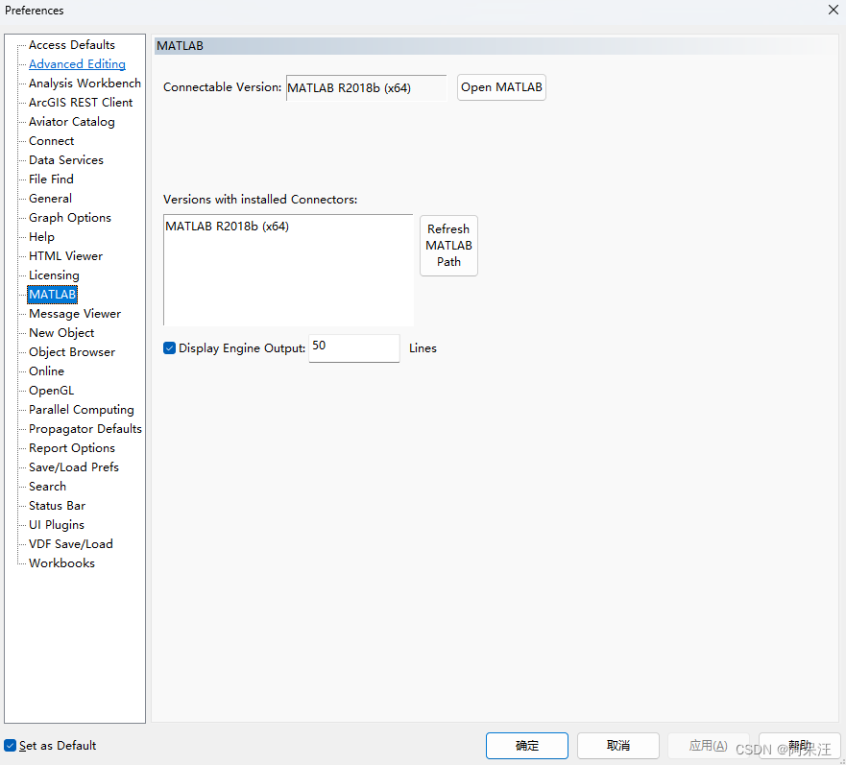Viewport: 846px width, 765px height.
Task: Toggle the Display Engine Output checkbox
Action: 169,348
